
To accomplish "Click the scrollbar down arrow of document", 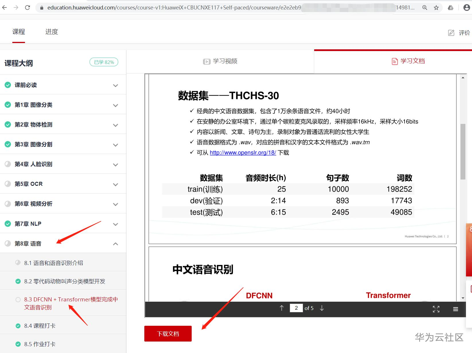I will 463,298.
